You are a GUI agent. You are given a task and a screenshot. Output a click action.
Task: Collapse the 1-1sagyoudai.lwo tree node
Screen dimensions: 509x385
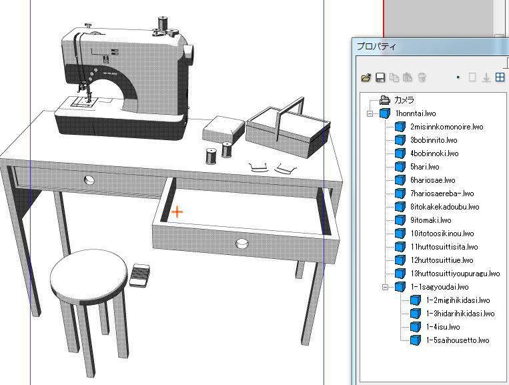pos(385,287)
